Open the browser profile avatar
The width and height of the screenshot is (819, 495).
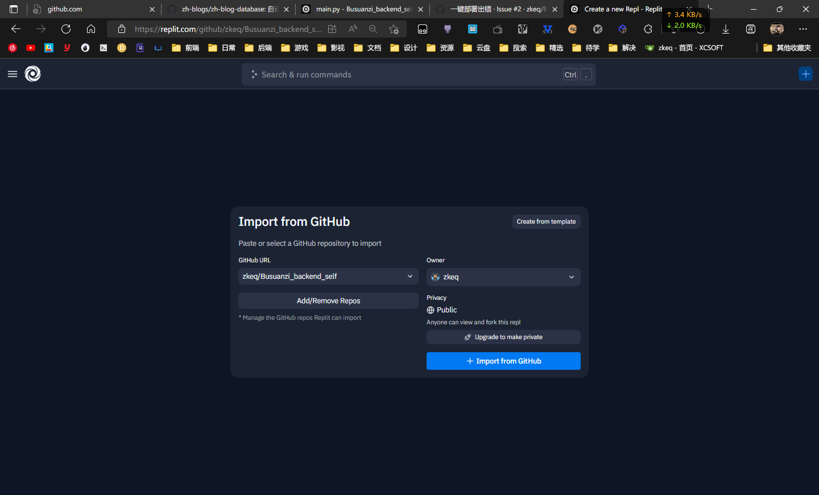click(x=776, y=28)
